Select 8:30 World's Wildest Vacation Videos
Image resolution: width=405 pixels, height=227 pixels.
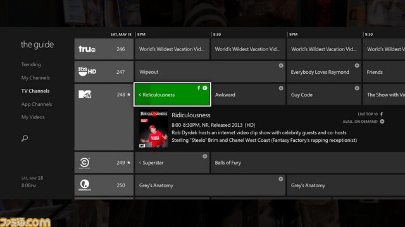click(x=248, y=49)
